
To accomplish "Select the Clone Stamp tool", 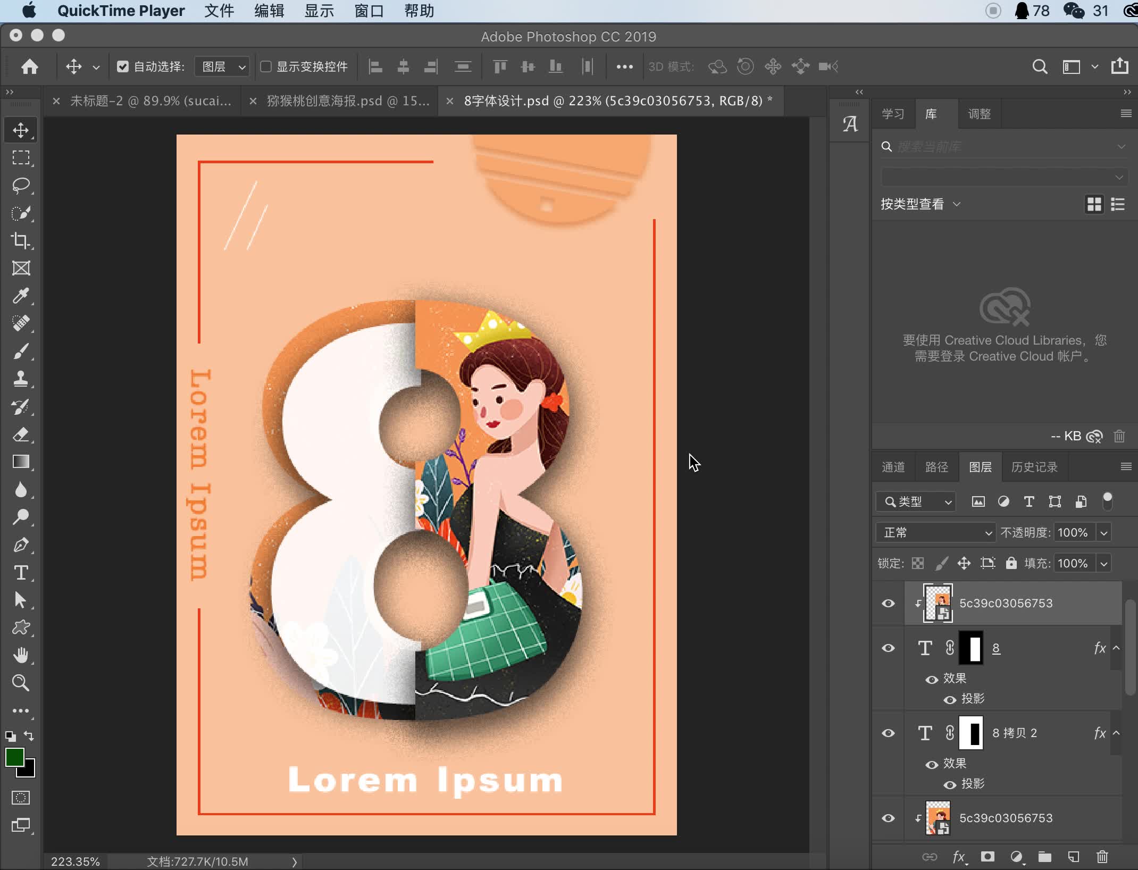I will point(21,379).
